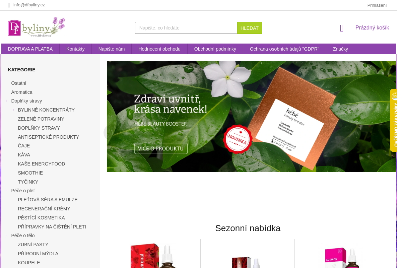Collapse the Péče o tělo category
402x268 pixels.
[6, 236]
